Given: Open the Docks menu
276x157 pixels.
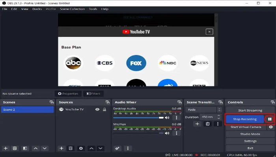Looking at the screenshot, I should (37, 9).
